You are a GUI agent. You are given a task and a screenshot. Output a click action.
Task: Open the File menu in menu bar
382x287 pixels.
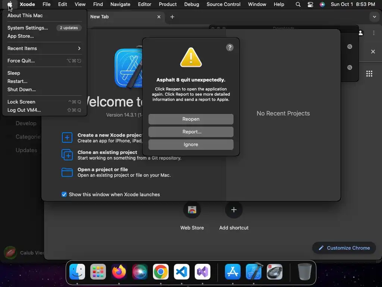[x=46, y=4]
